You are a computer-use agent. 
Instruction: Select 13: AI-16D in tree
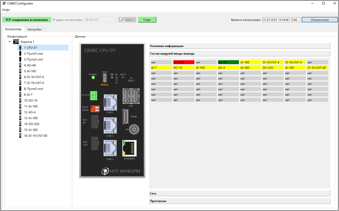(x=31, y=118)
